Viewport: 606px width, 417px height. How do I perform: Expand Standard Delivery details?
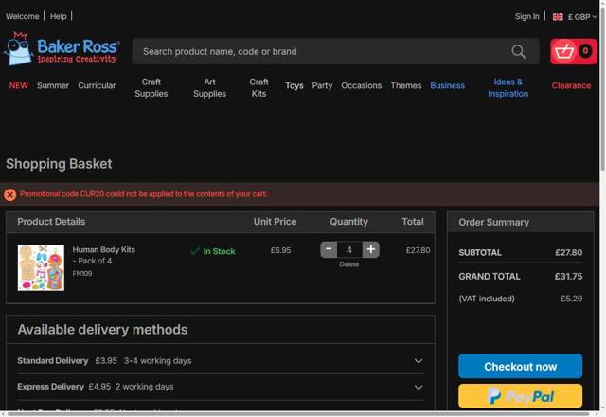tap(419, 361)
